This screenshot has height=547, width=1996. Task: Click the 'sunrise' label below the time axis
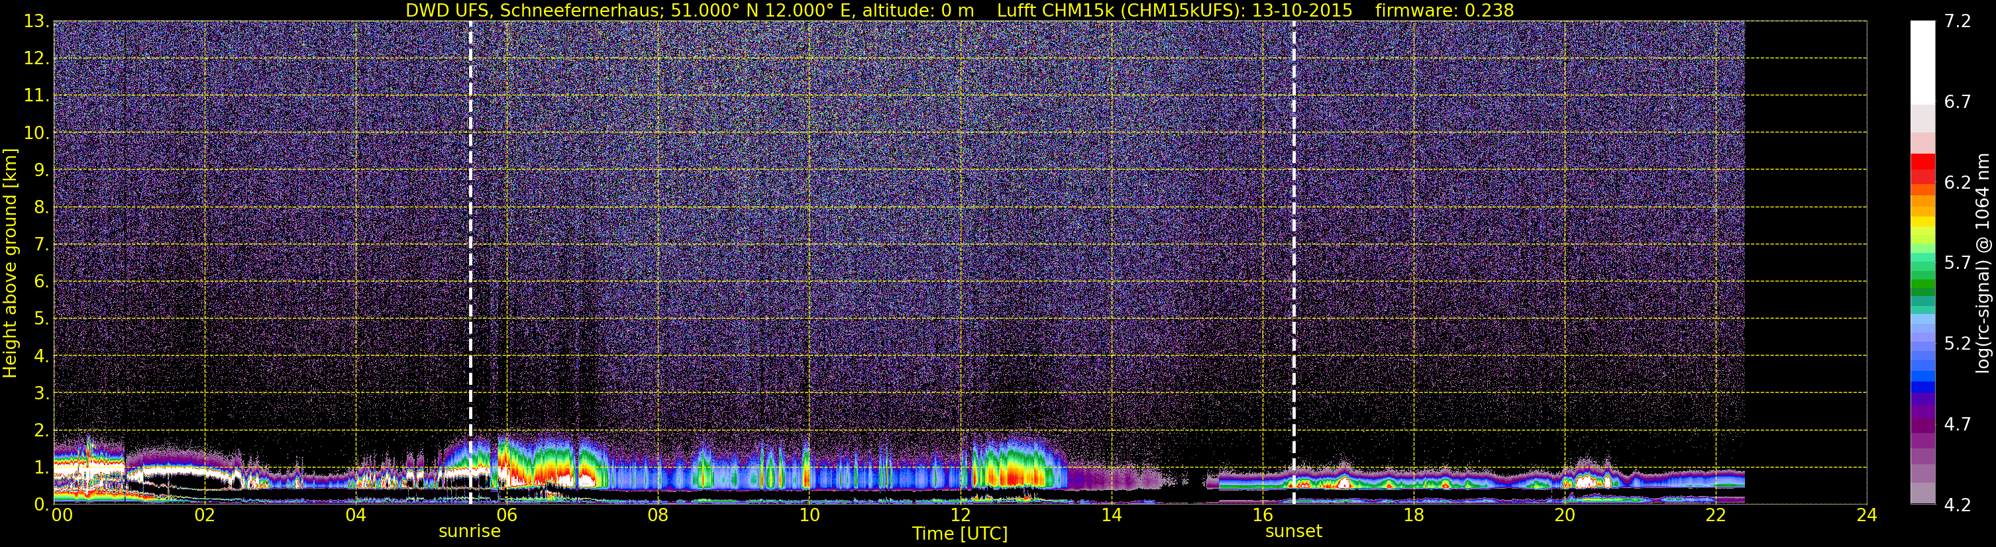pos(470,532)
